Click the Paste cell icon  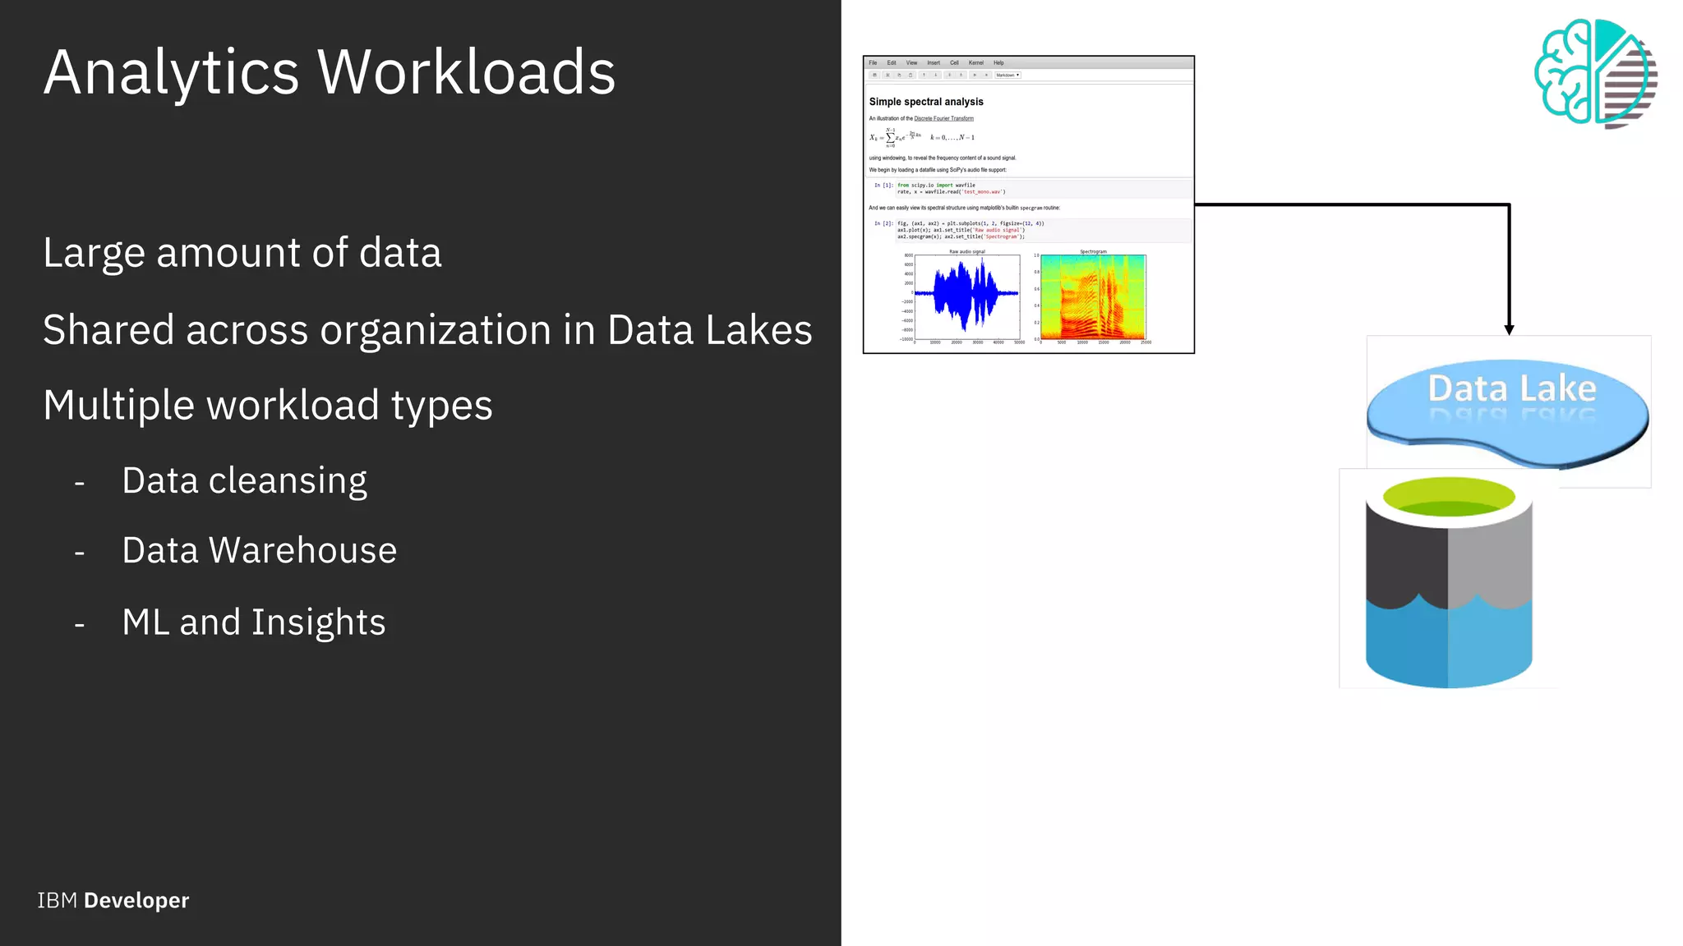coord(911,75)
